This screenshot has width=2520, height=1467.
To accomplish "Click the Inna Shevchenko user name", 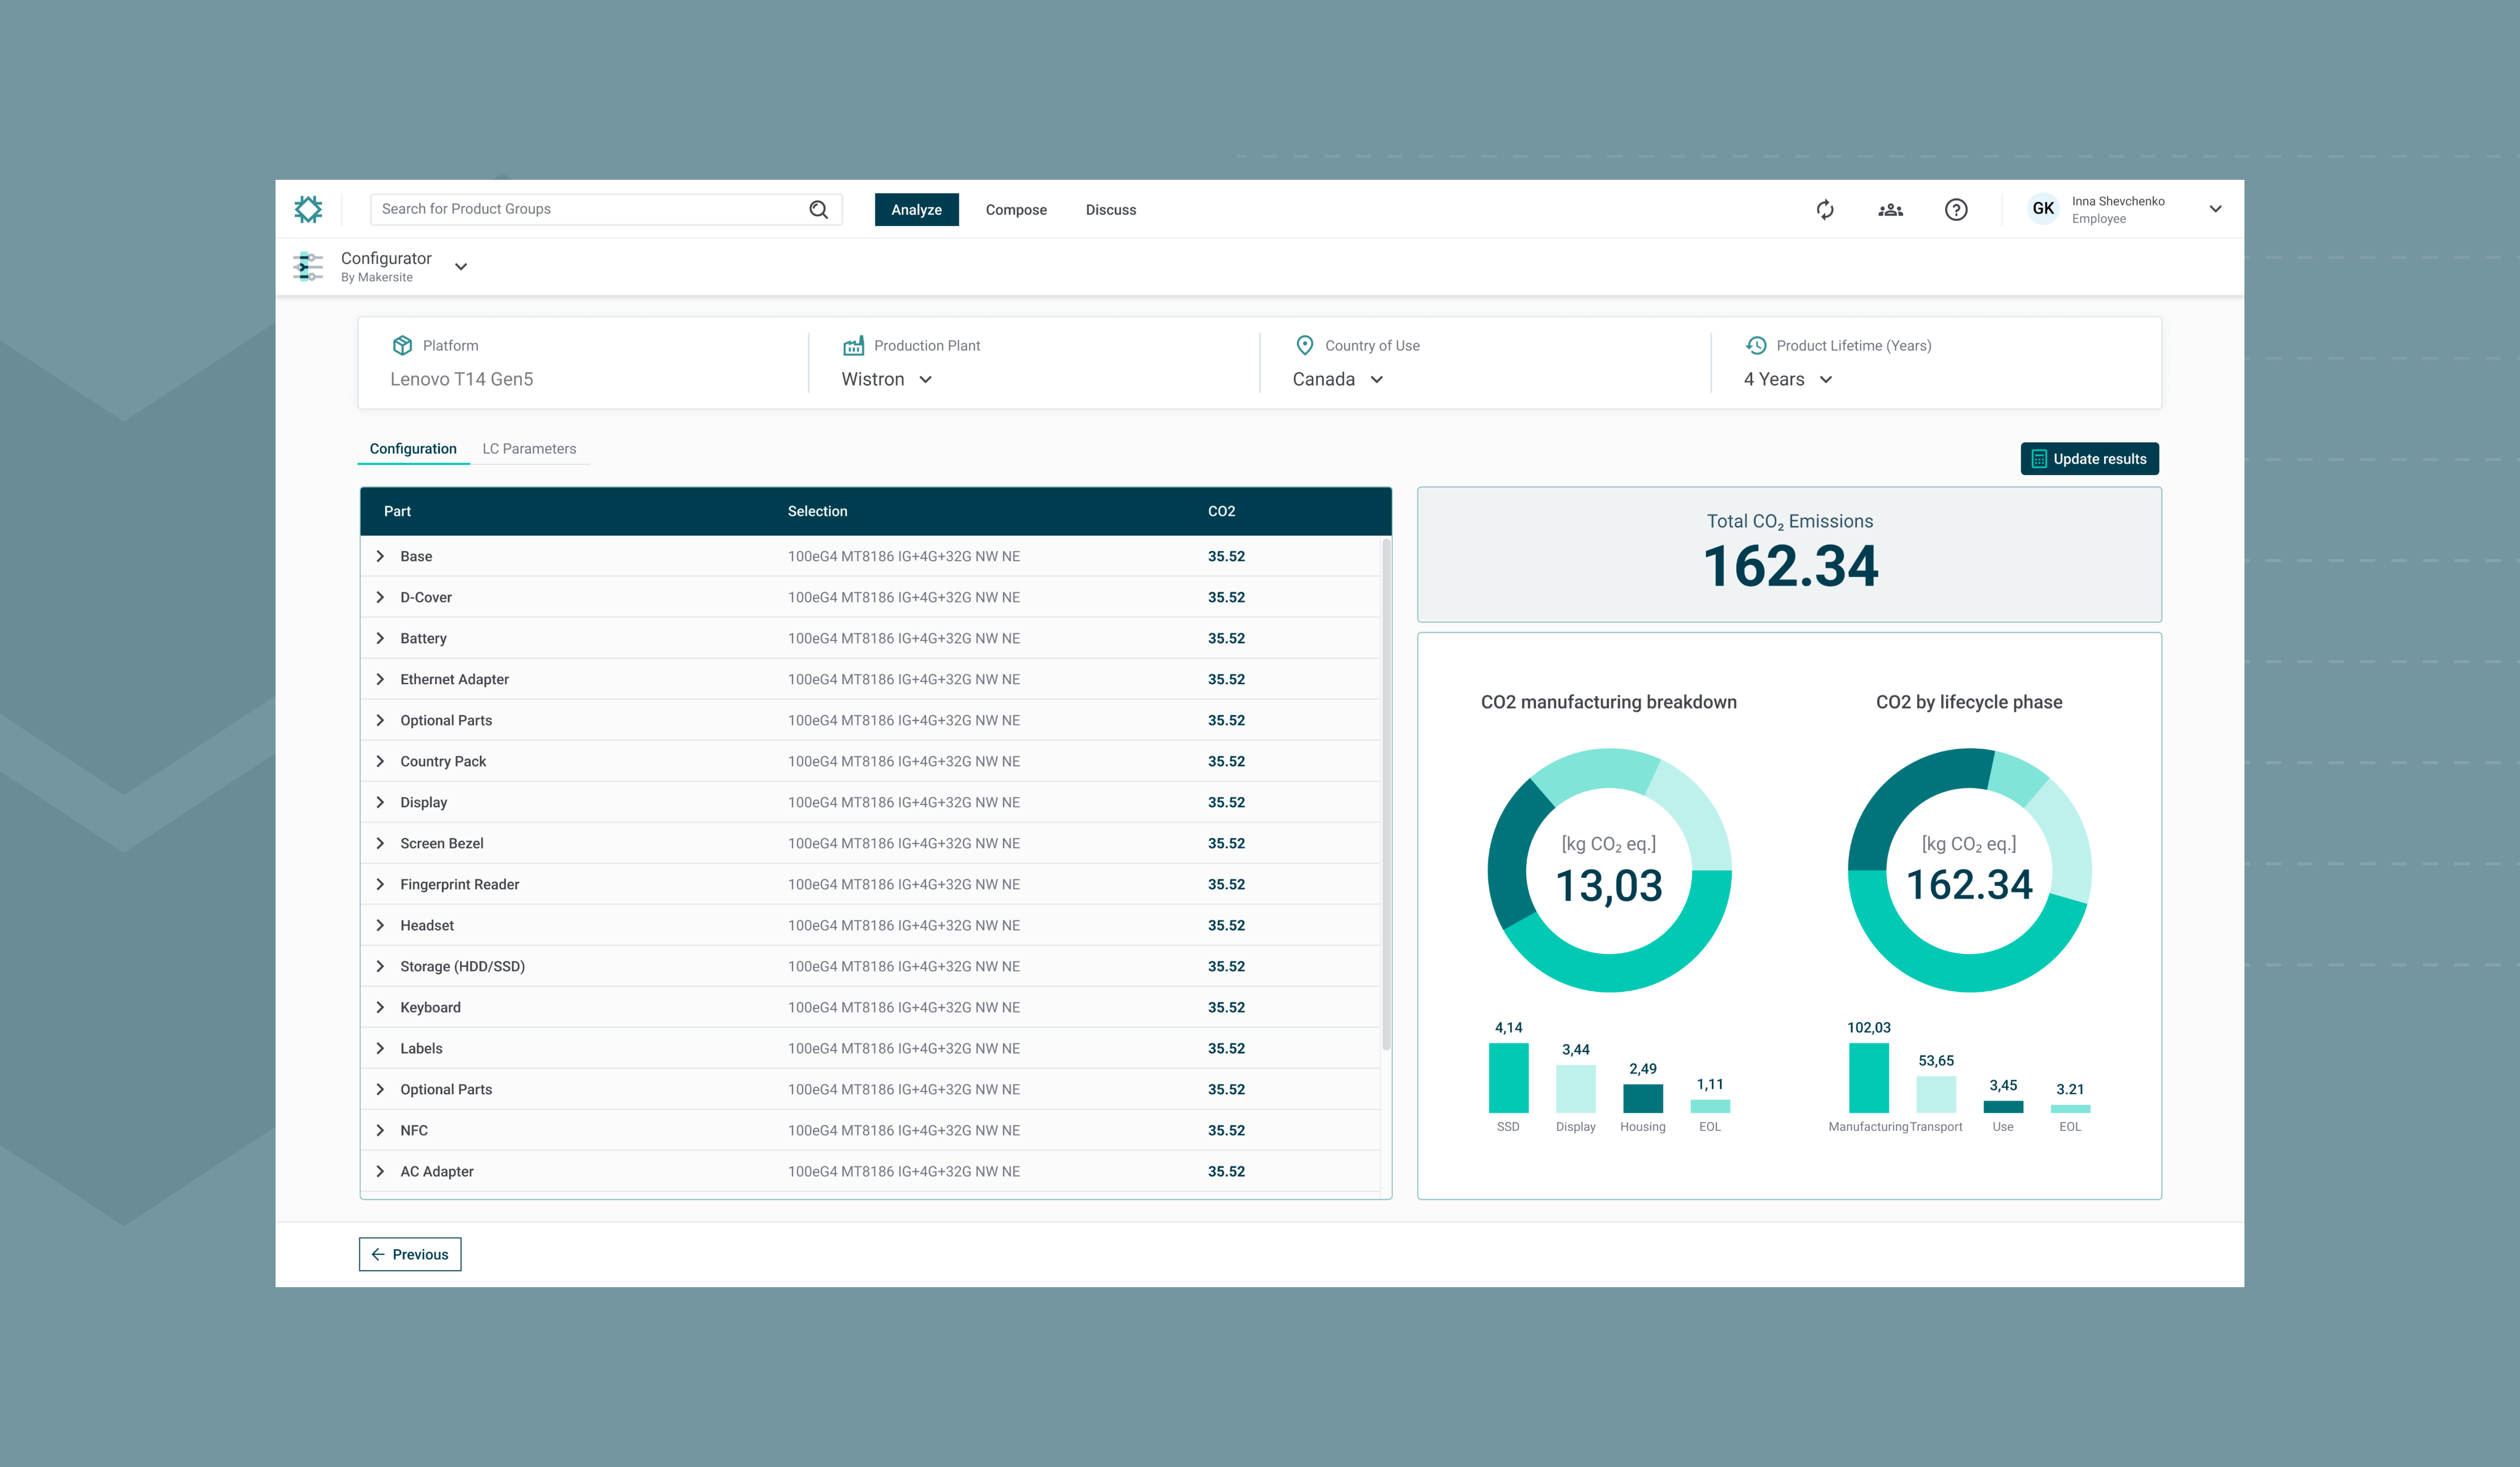I will (x=2118, y=201).
